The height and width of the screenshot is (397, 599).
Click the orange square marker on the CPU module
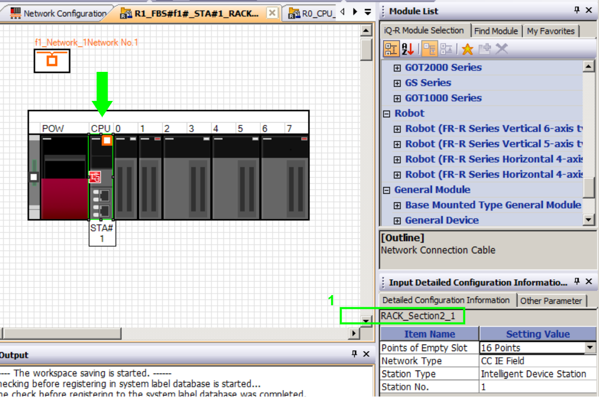tap(107, 141)
